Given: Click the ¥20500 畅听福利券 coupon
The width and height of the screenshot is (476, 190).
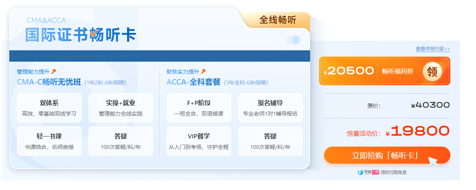Looking at the screenshot, I should [x=385, y=71].
